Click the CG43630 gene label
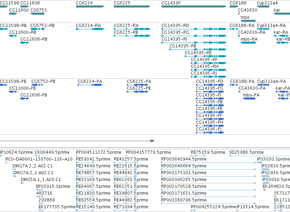The height and width of the screenshot is (212, 290). (x=247, y=10)
